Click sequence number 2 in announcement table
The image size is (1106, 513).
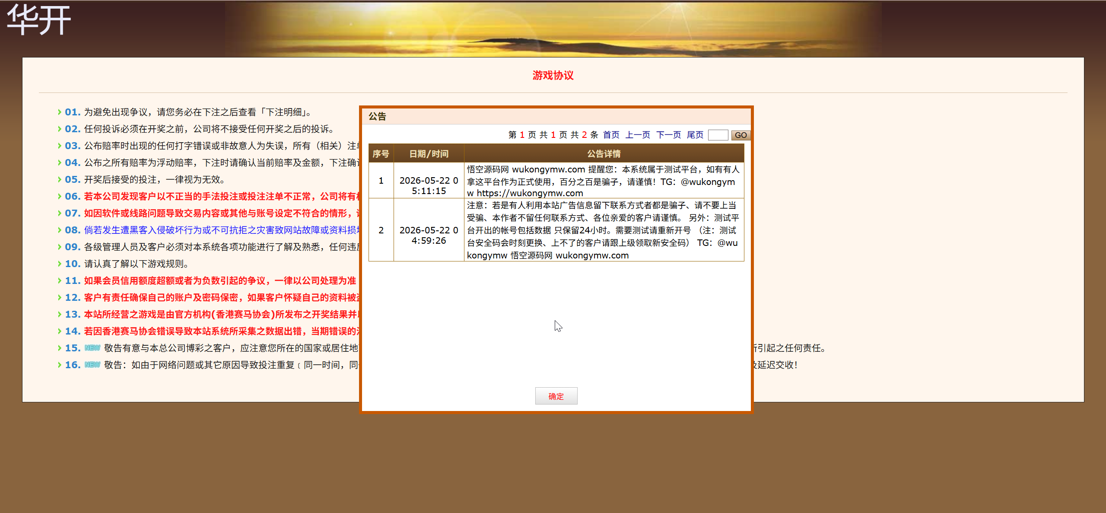click(381, 230)
